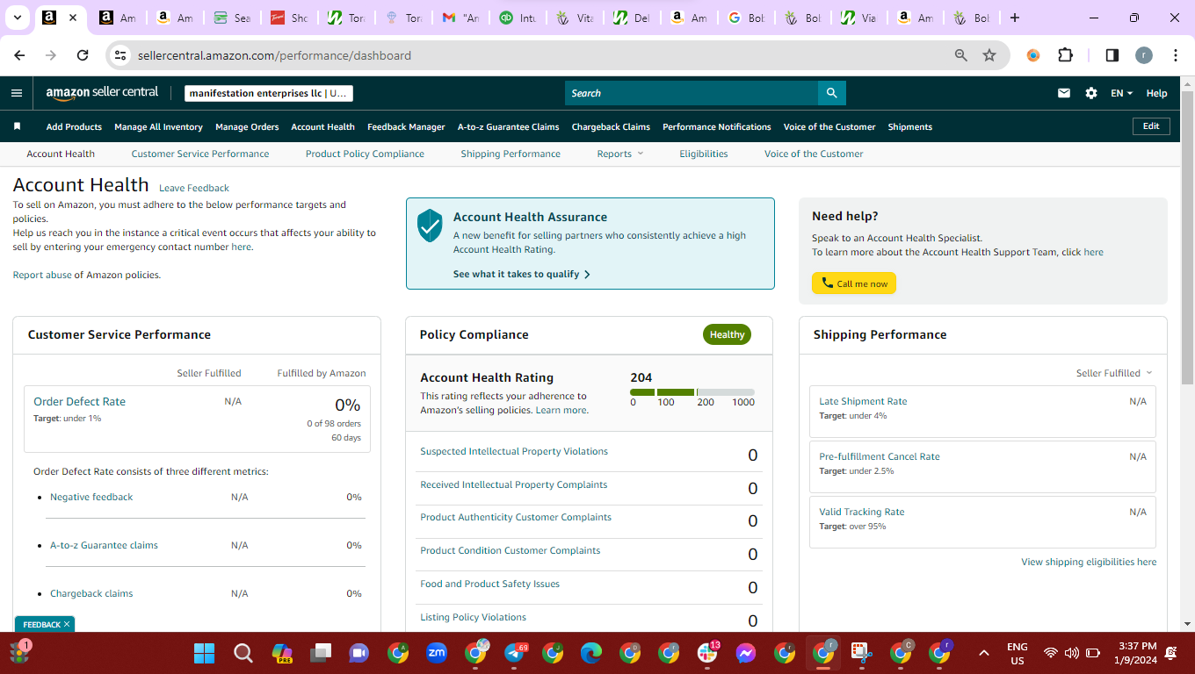Open the Zoom app from the taskbar
The height and width of the screenshot is (674, 1195).
pos(437,653)
